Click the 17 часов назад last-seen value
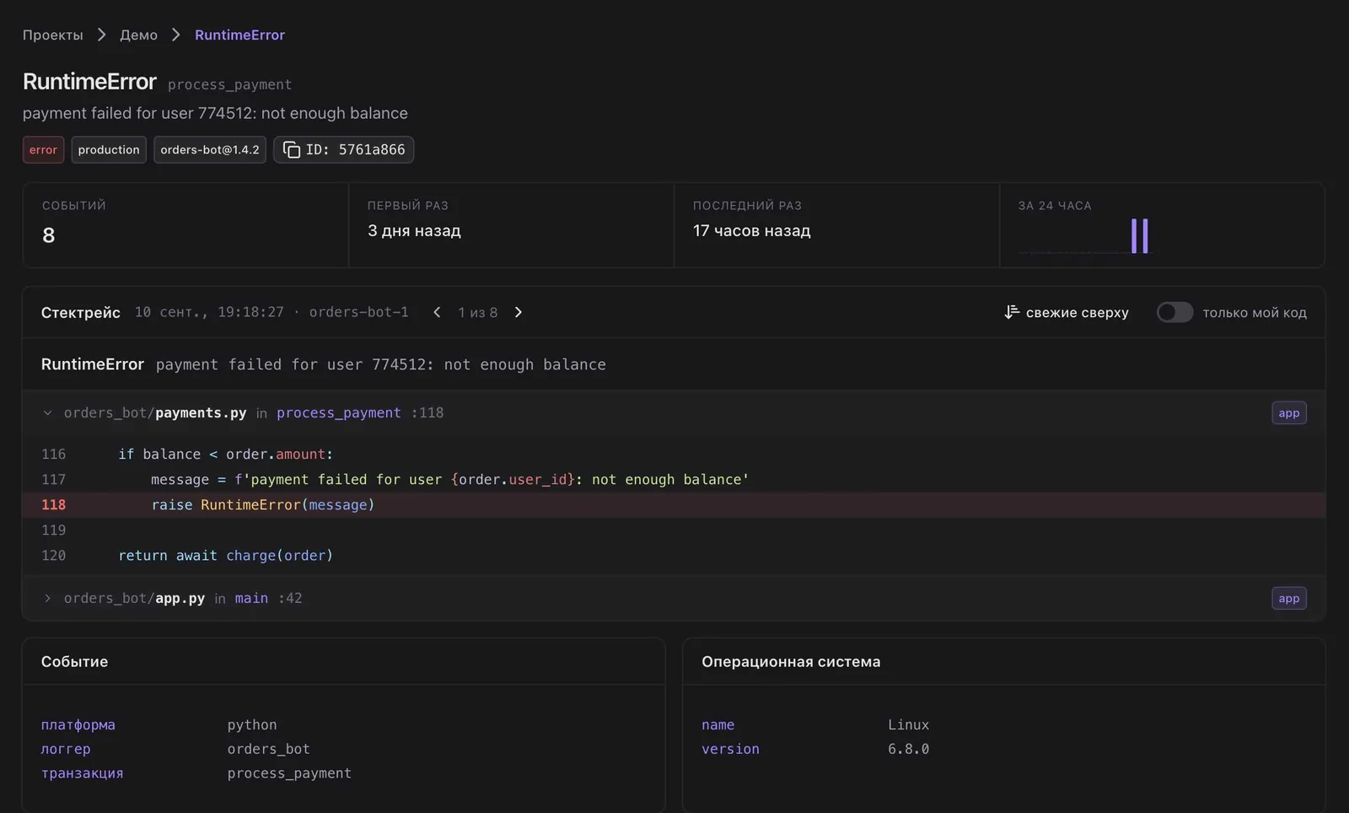The width and height of the screenshot is (1349, 813). click(x=751, y=230)
